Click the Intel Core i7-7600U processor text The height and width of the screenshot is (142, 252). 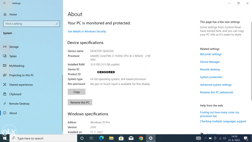pos(120,58)
